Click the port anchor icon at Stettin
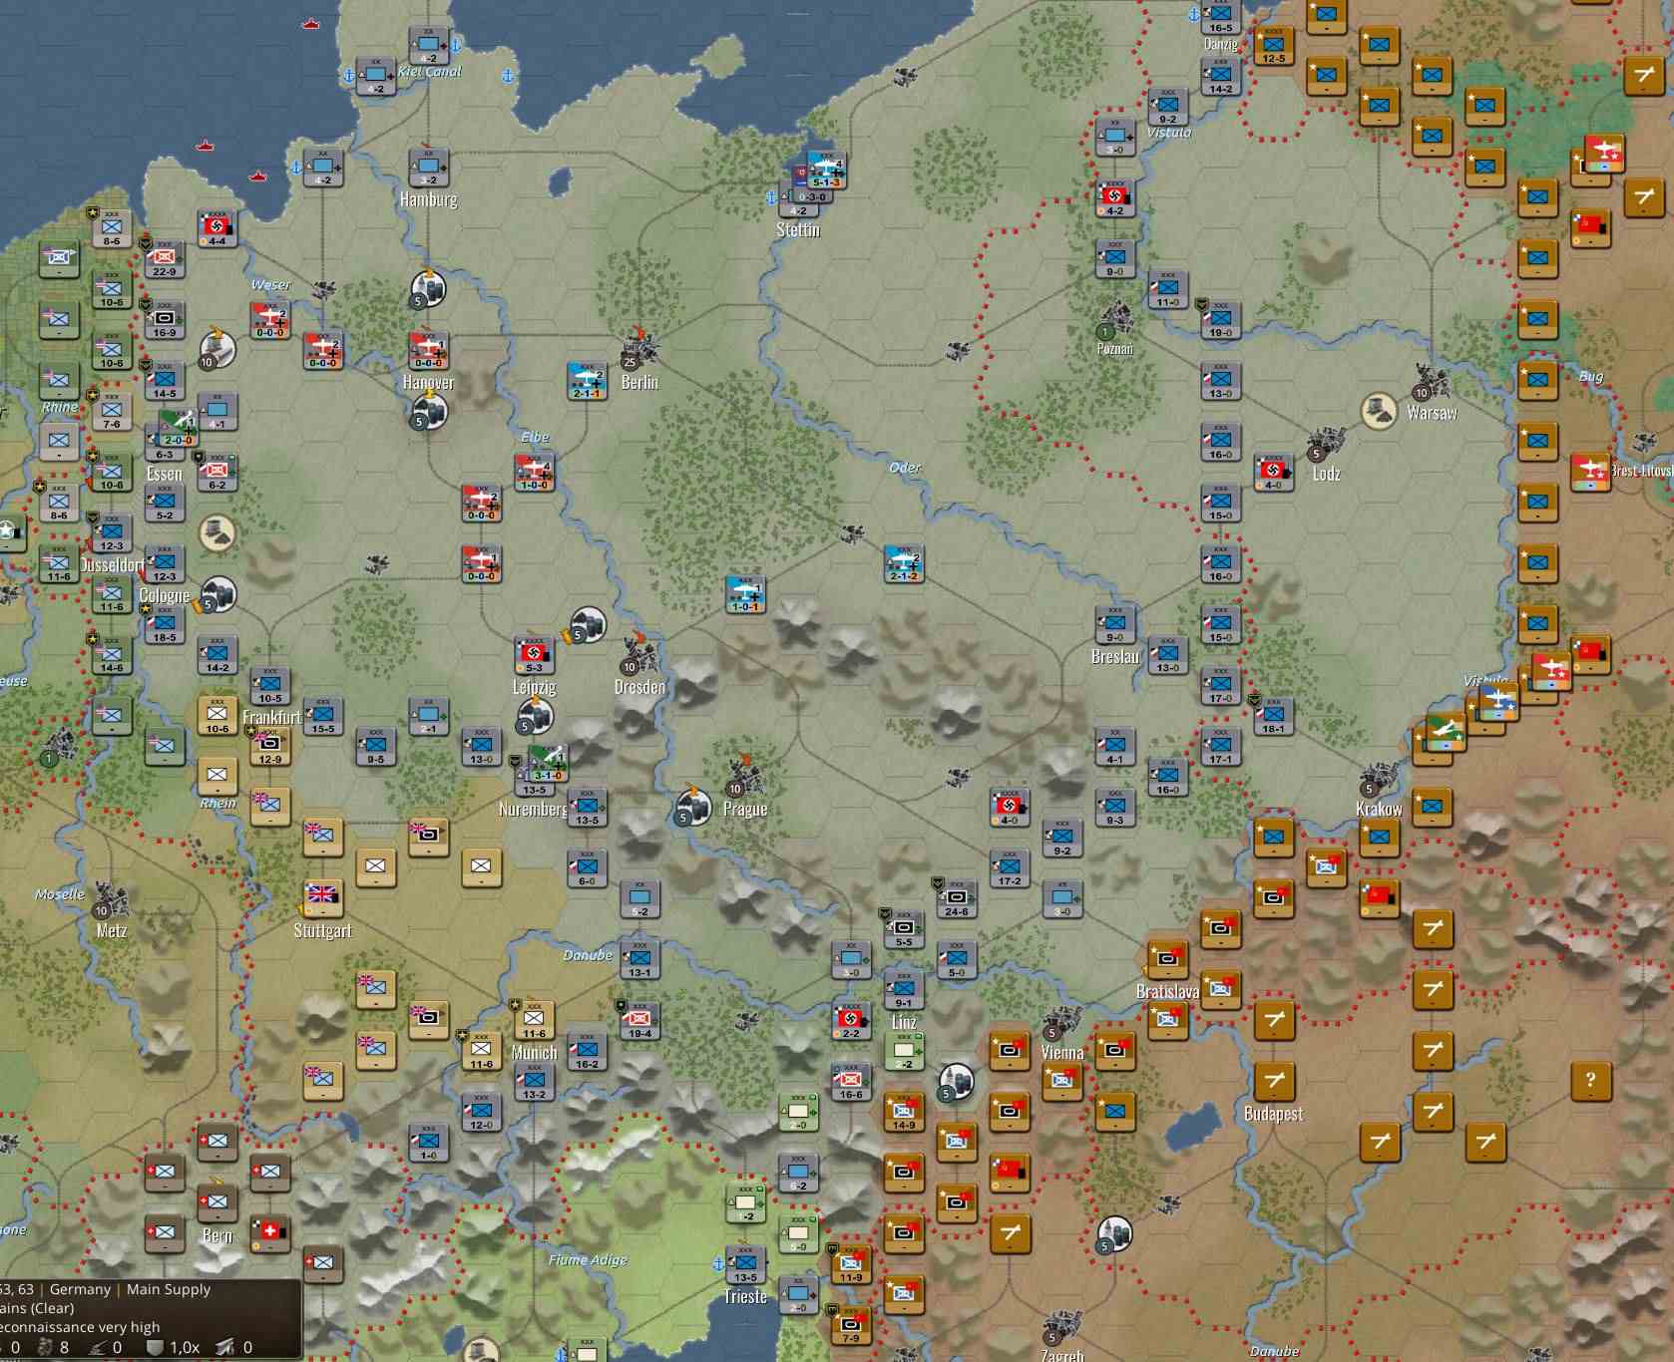This screenshot has height=1362, width=1674. (x=771, y=197)
